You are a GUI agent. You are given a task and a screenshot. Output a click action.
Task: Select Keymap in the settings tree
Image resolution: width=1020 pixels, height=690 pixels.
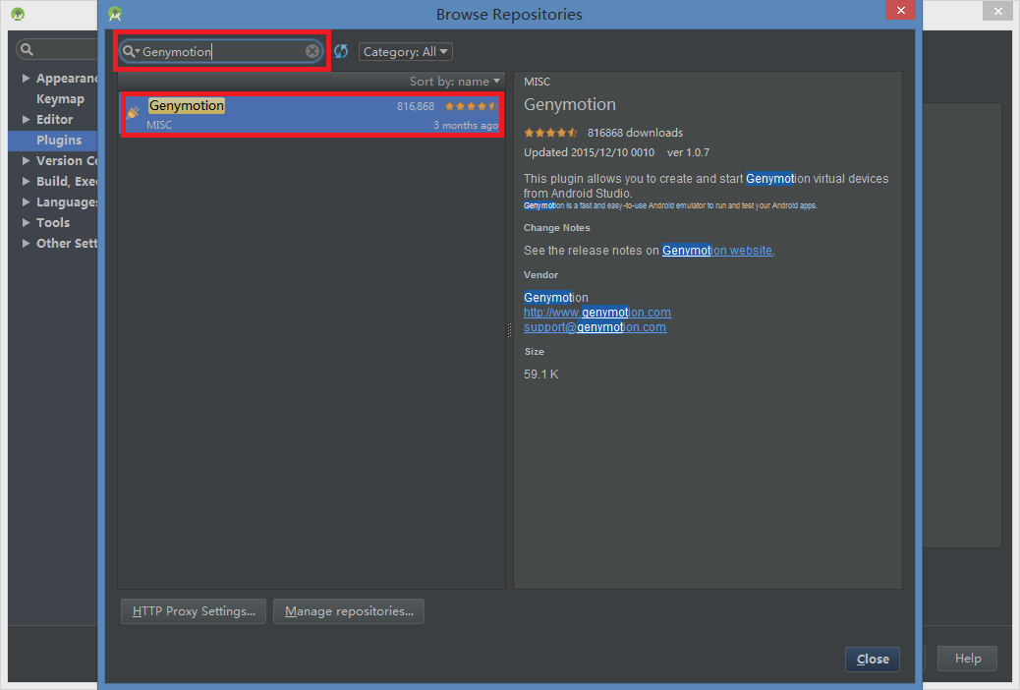tap(60, 99)
